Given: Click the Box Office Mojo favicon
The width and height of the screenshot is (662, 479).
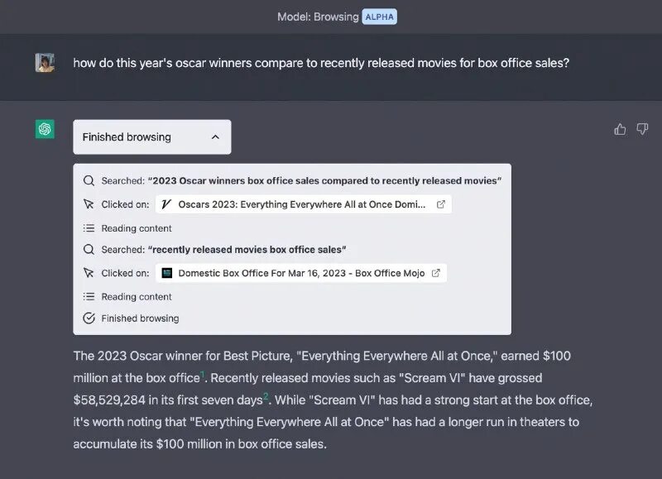Looking at the screenshot, I should 166,273.
